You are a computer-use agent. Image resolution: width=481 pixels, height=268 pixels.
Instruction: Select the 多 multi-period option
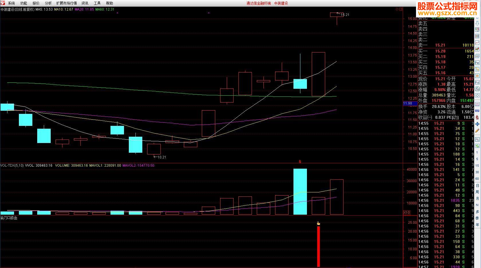tap(477, 212)
